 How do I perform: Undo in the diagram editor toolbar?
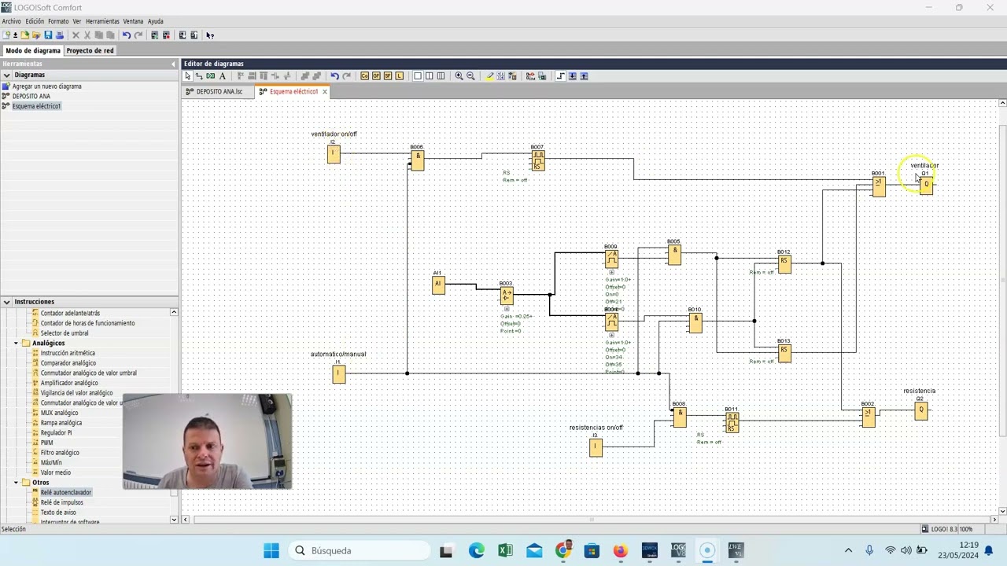[x=334, y=76]
